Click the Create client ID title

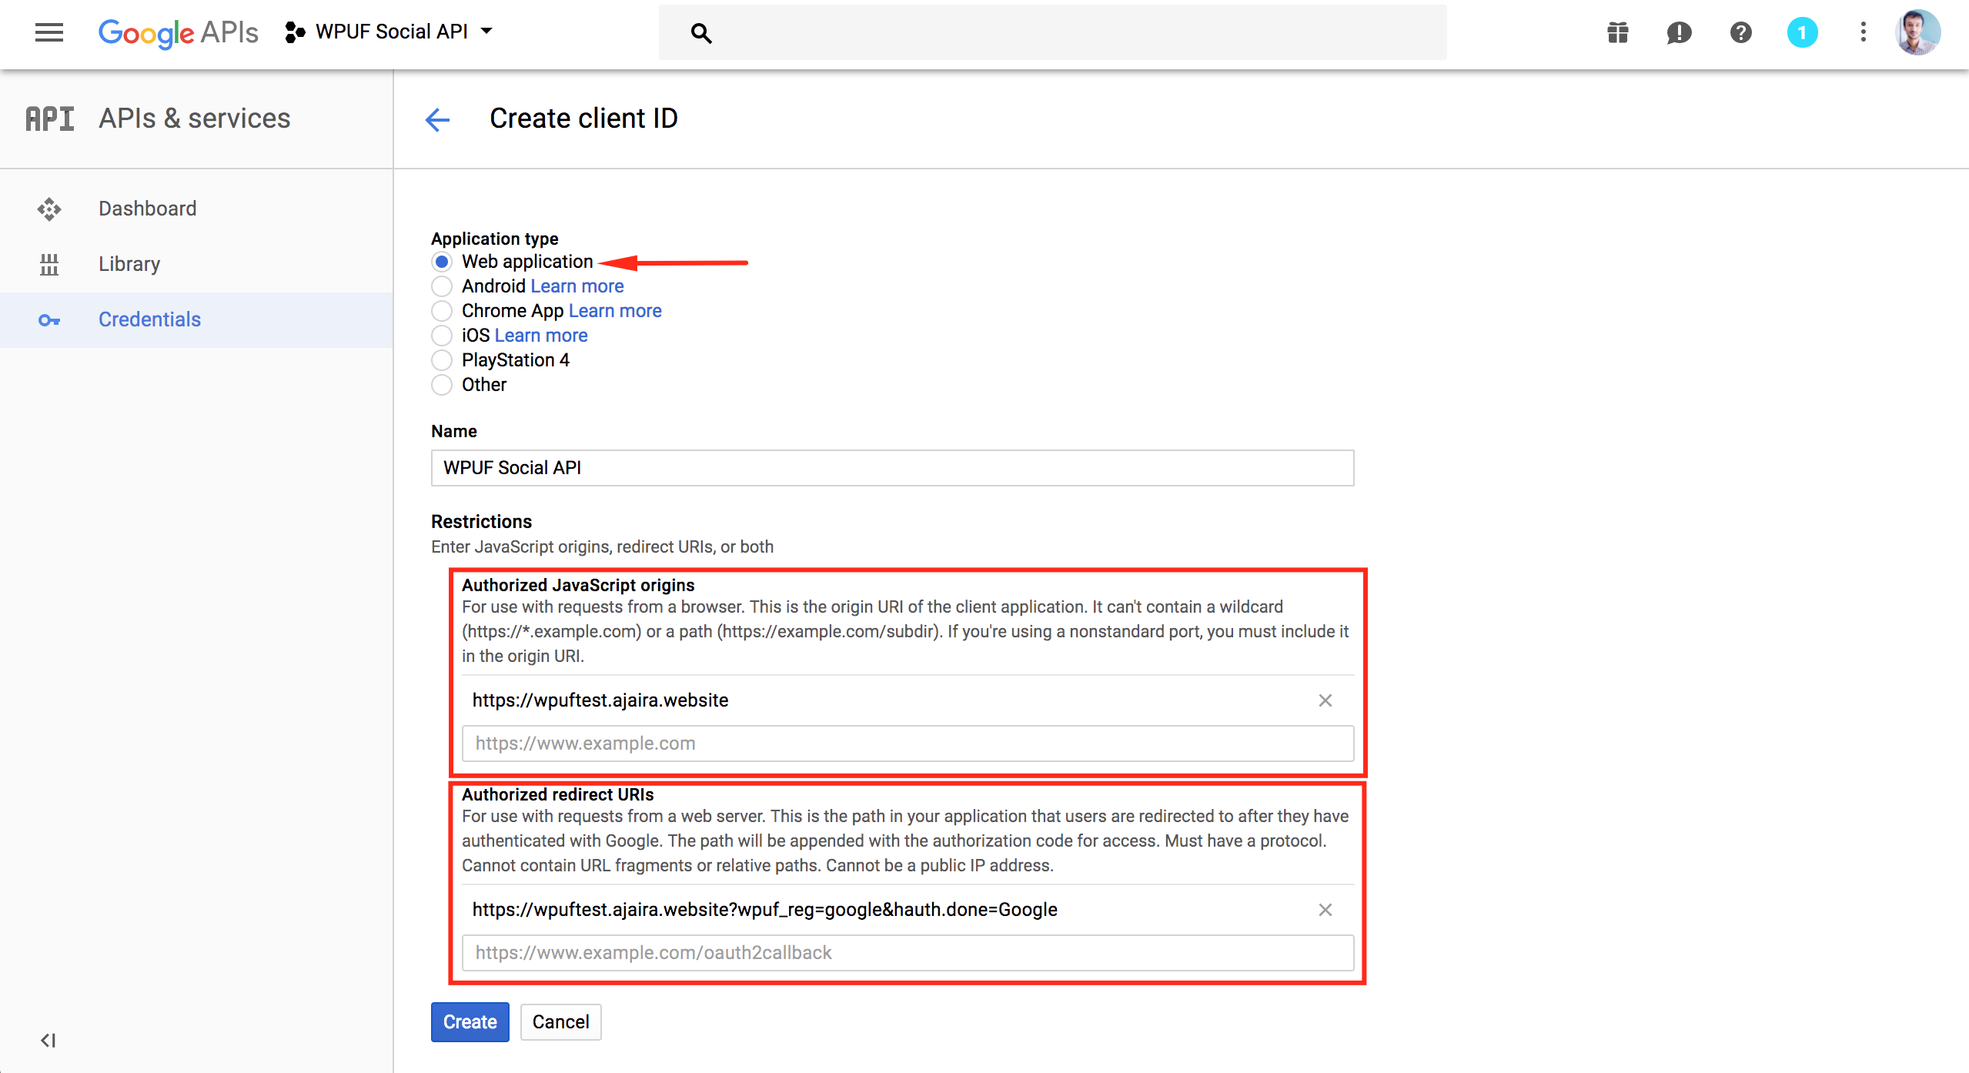point(583,119)
